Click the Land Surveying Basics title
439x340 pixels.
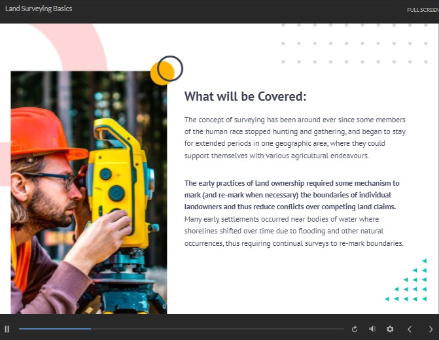39,8
